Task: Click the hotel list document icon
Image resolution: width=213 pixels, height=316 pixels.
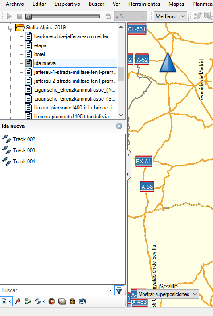Action: point(28,54)
